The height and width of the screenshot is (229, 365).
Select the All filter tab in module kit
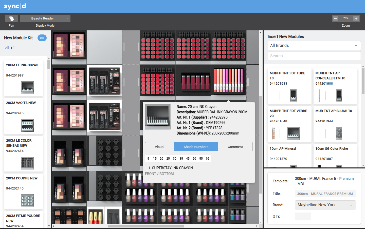(7, 48)
